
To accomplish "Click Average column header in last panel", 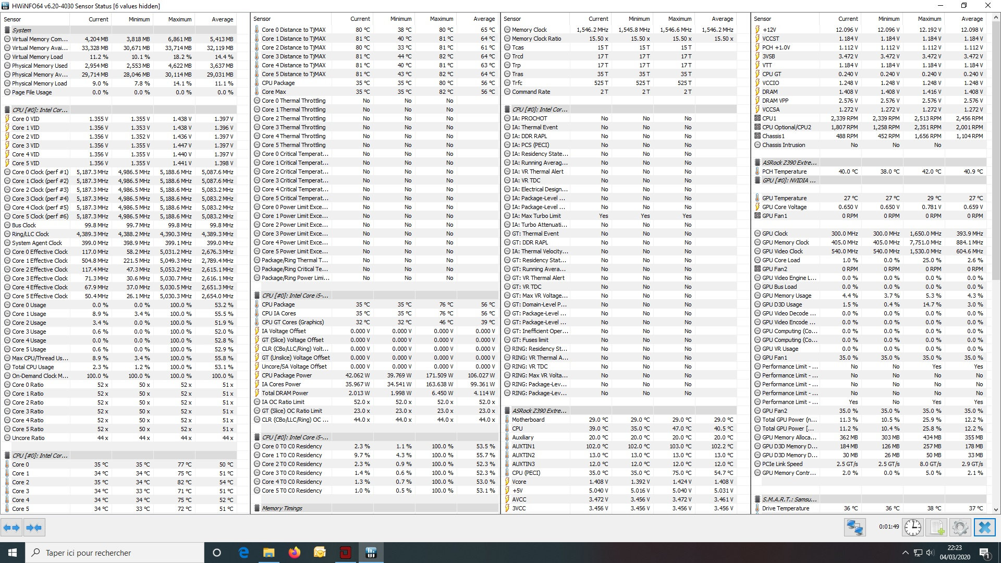I will [972, 19].
